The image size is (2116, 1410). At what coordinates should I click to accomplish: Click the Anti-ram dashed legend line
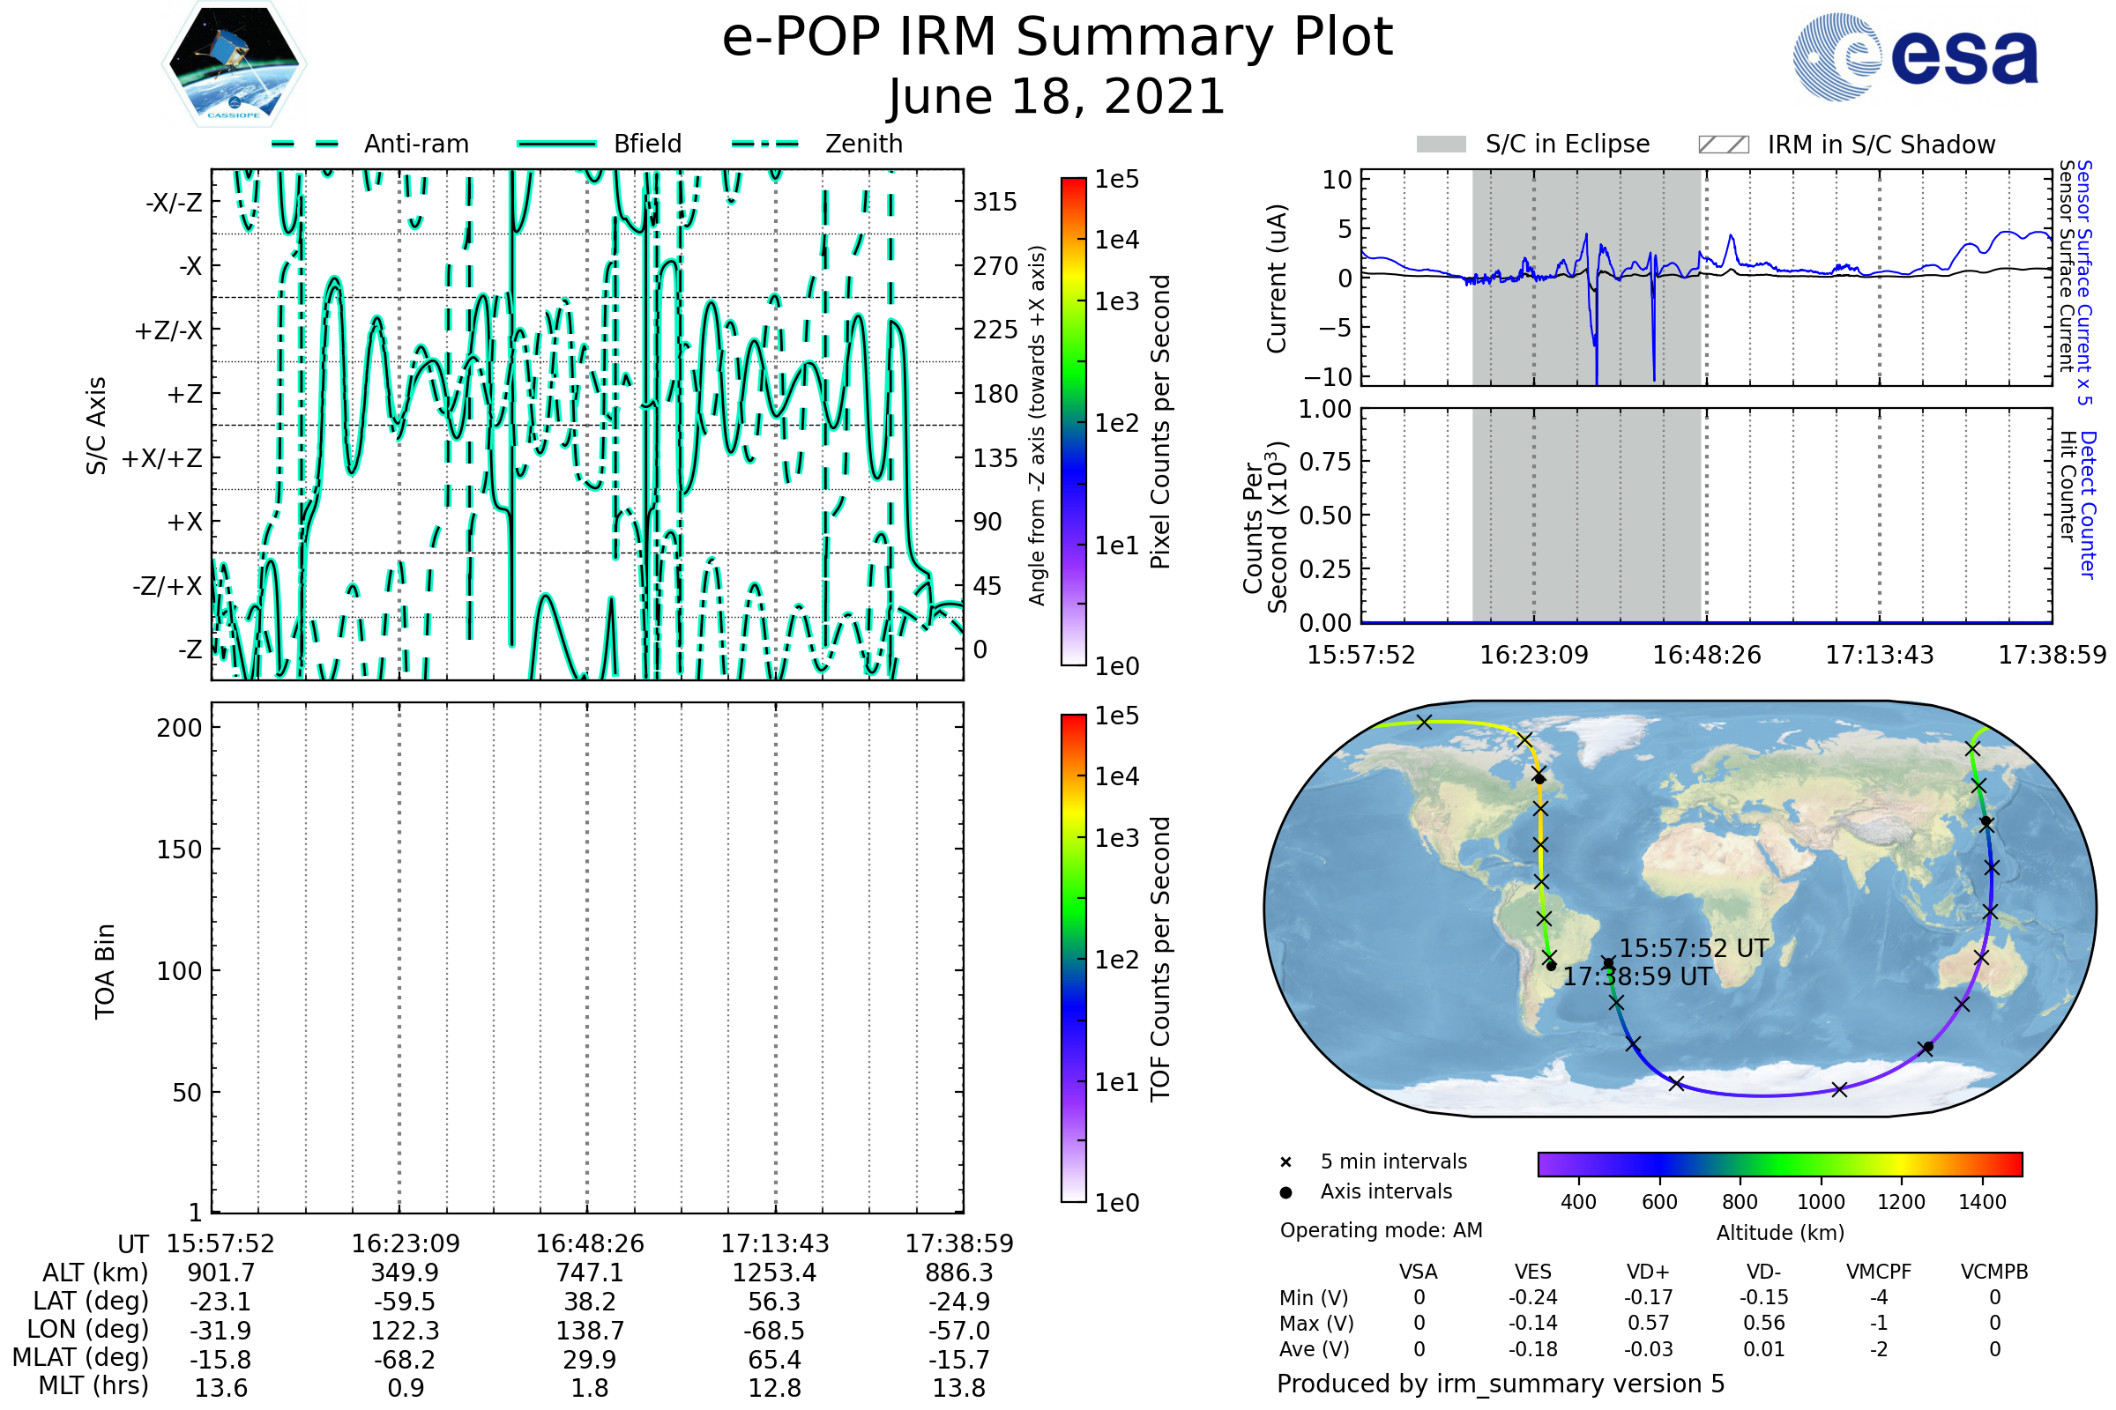(305, 144)
